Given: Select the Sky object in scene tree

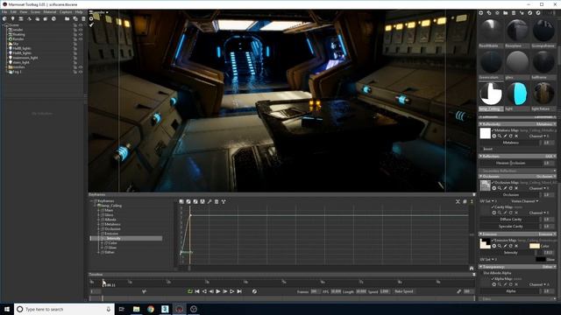Looking at the screenshot, I should point(16,44).
